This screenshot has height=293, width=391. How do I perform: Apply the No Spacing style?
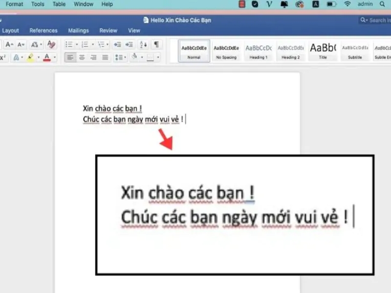226,51
